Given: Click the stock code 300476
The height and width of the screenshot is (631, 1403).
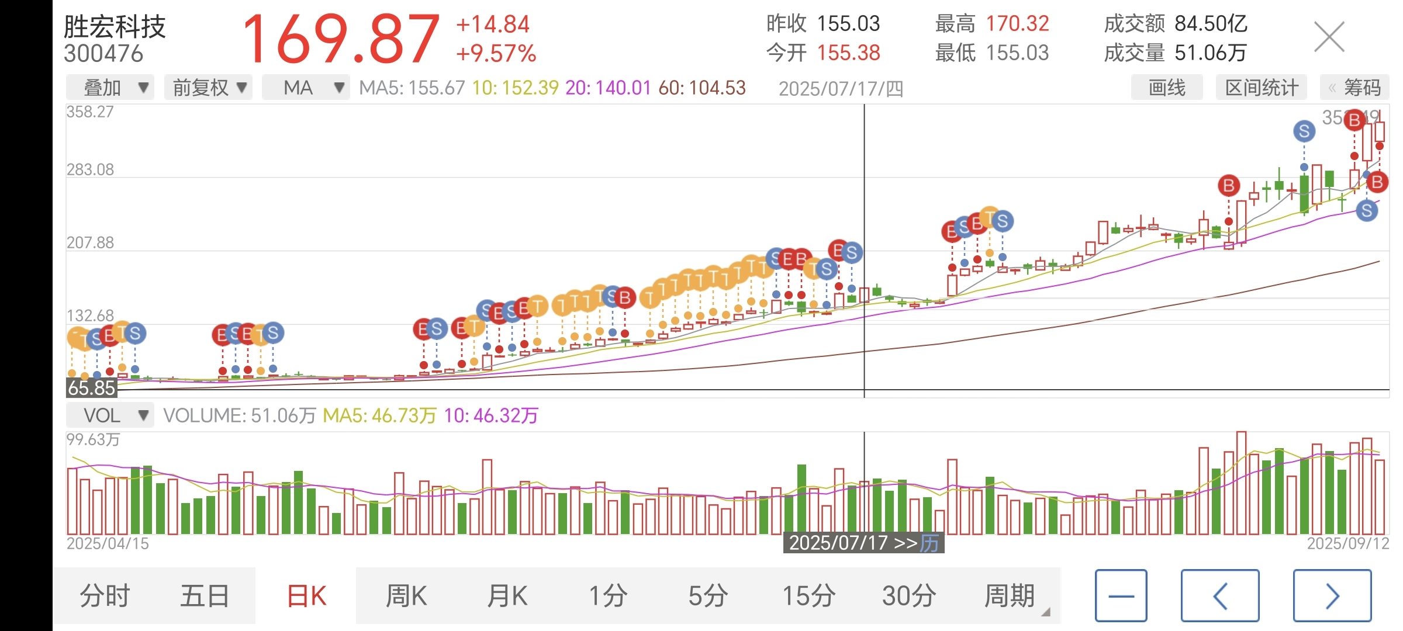Looking at the screenshot, I should 103,54.
